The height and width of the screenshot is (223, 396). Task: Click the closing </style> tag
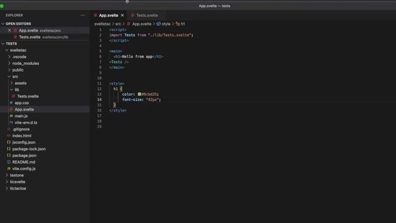tap(118, 110)
